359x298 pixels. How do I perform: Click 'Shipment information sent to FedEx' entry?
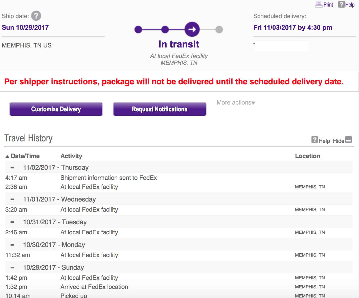109,178
